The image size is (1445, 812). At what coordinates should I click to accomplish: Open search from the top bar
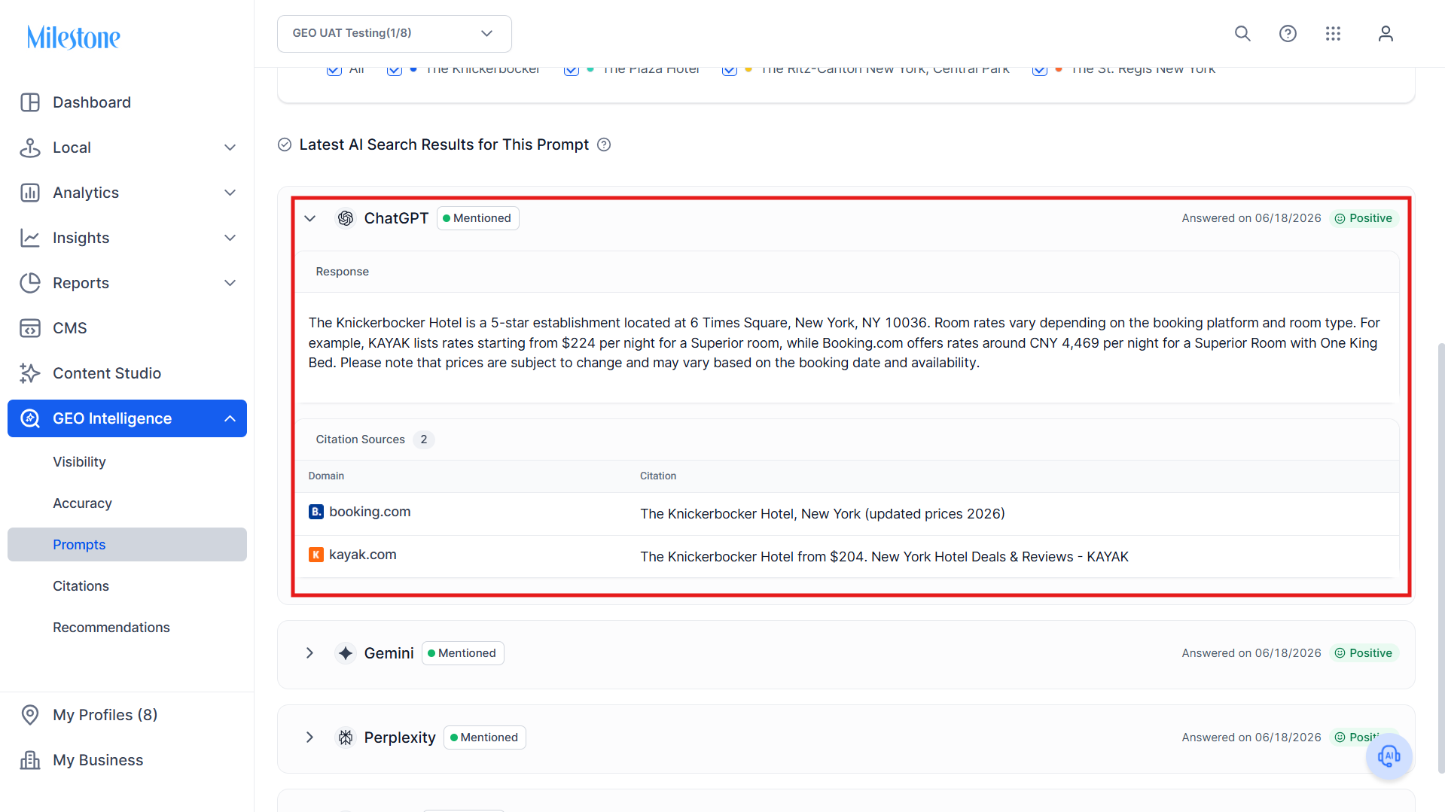1242,33
